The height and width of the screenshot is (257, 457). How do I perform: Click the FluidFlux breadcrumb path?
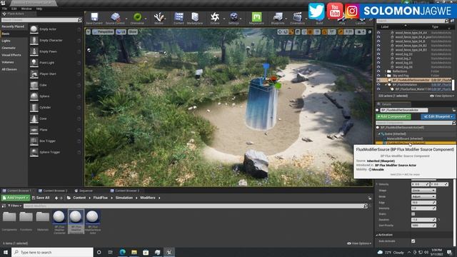101,198
